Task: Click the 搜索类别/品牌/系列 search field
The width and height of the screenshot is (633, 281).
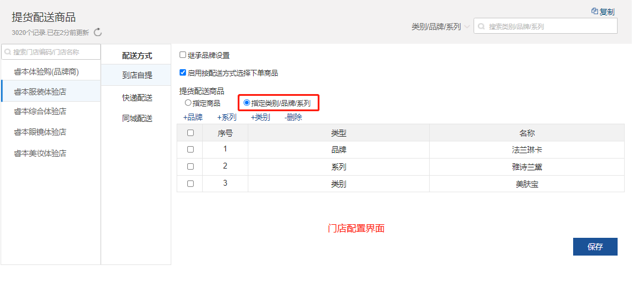Action: (x=548, y=27)
